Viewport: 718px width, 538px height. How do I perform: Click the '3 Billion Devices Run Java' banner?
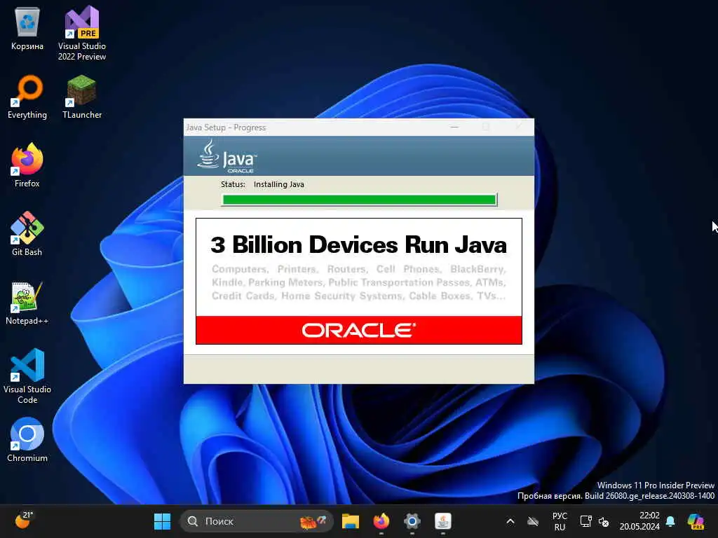pos(358,244)
